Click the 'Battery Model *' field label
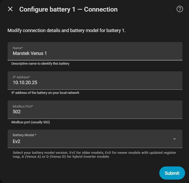This screenshot has height=183, width=189. (x=25, y=135)
